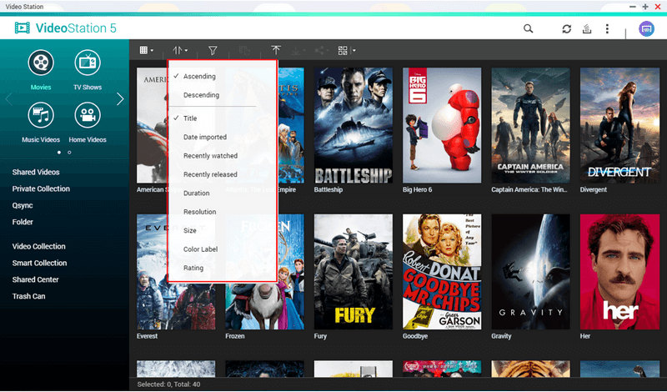Open the Music Videos category
Image resolution: width=667 pixels, height=392 pixels.
[41, 122]
